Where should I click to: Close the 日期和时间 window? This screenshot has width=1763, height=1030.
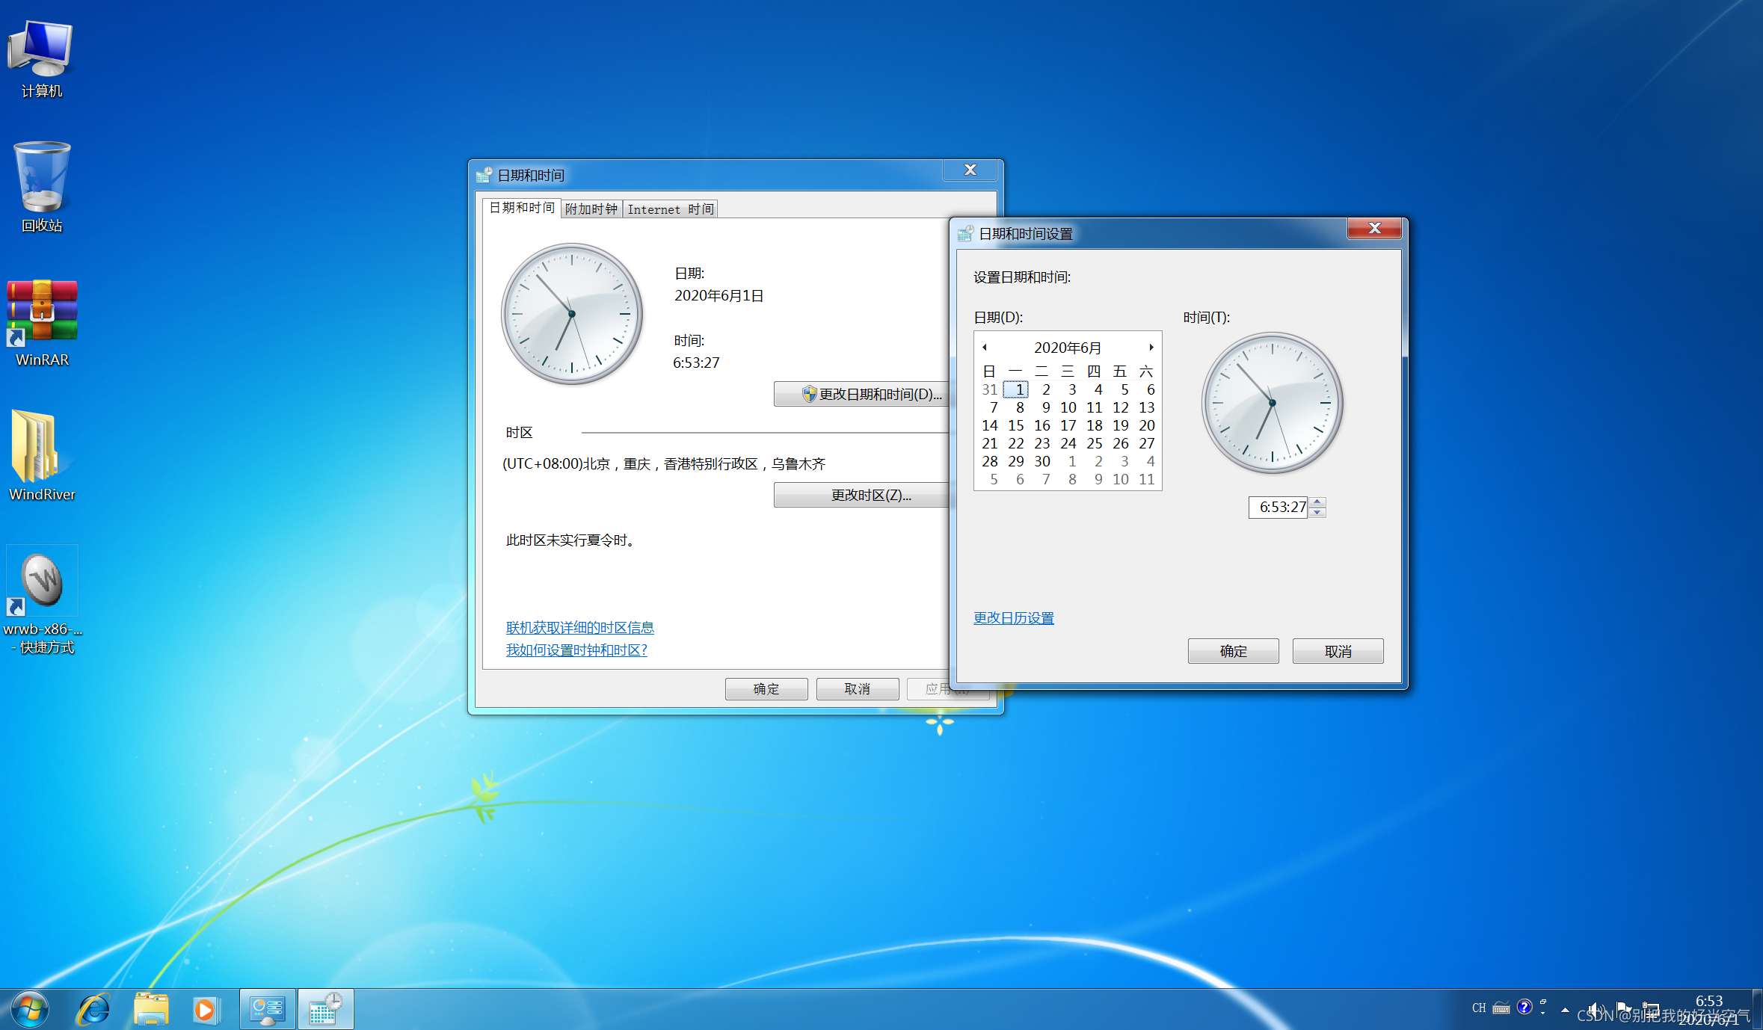click(970, 170)
